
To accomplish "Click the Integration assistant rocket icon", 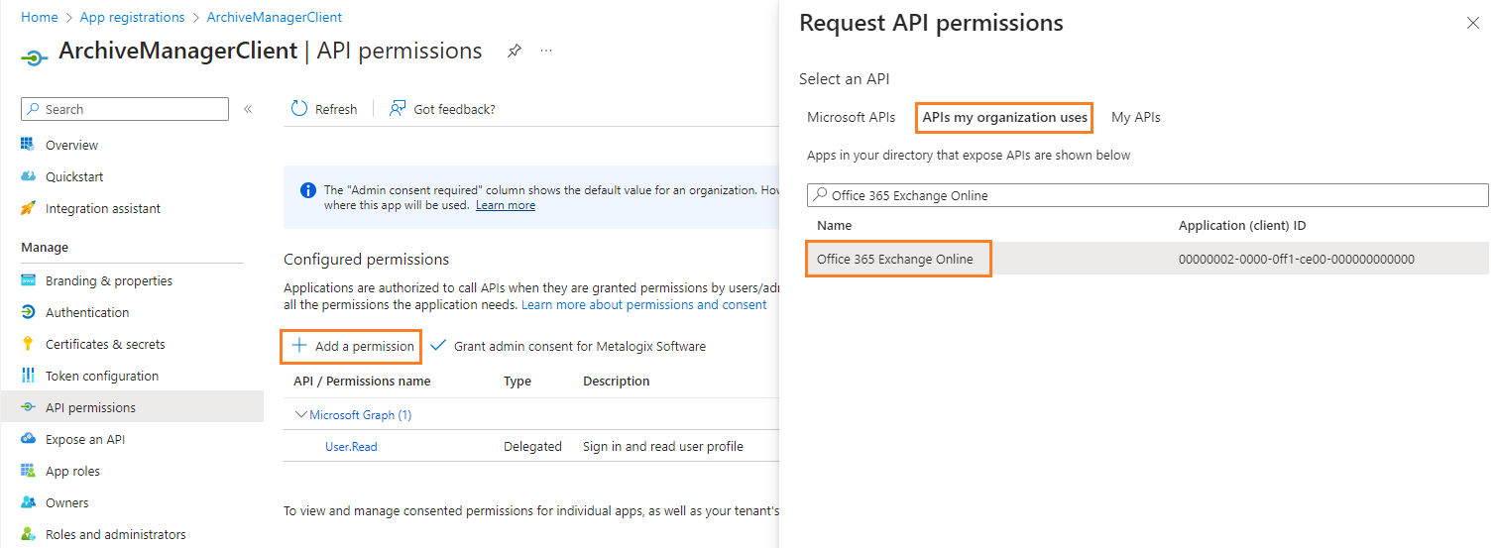I will click(28, 208).
